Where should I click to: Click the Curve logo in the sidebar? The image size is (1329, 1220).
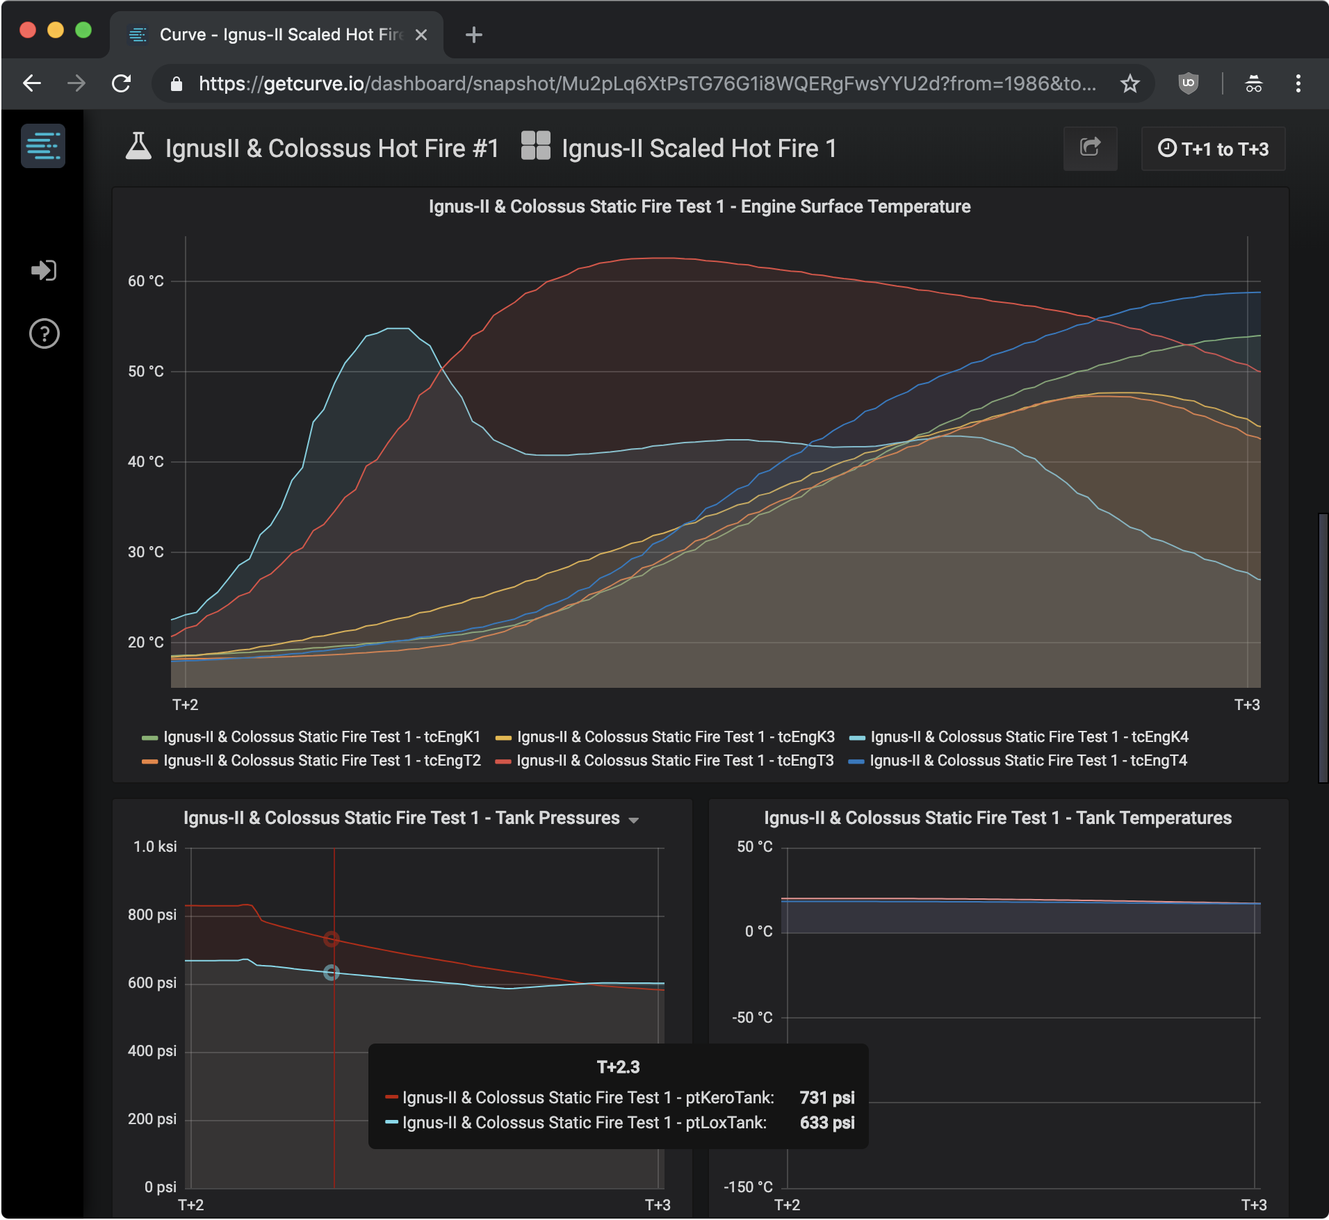coord(43,146)
